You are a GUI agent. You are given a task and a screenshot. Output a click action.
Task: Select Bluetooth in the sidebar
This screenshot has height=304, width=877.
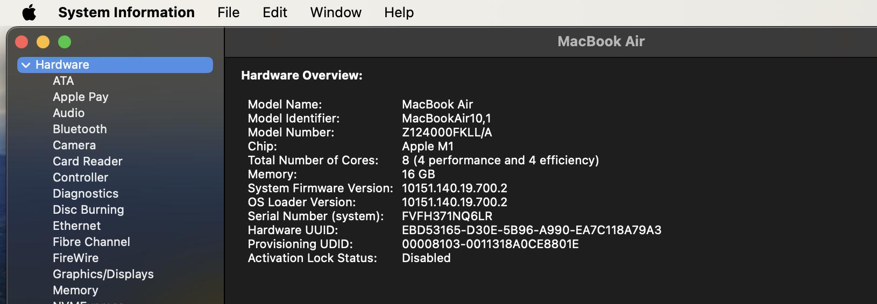click(80, 129)
